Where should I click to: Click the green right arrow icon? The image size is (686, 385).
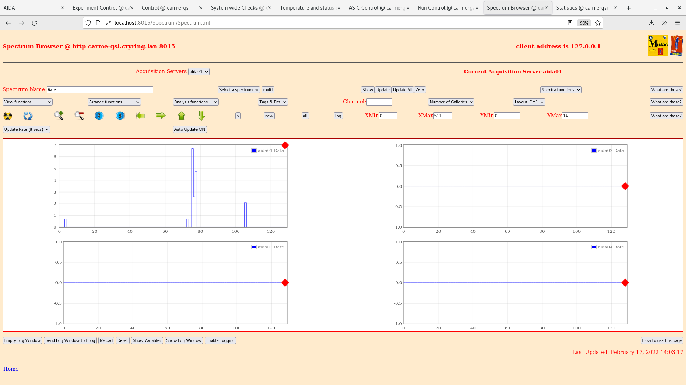(161, 115)
